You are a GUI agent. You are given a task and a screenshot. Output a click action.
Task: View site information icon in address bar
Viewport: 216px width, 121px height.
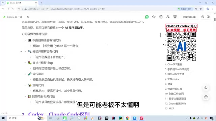click(19, 9)
